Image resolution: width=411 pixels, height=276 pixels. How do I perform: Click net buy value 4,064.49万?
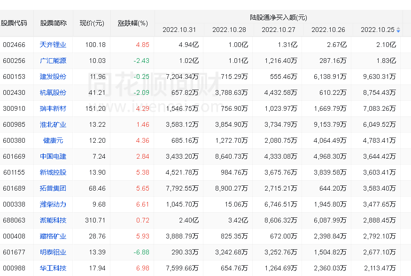tap(330, 141)
